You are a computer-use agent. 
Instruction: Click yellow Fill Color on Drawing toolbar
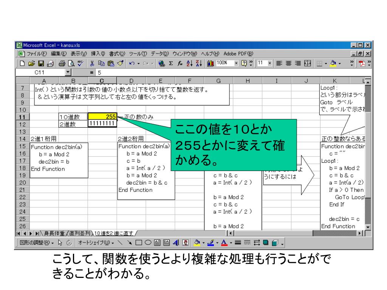pyautogui.click(x=197, y=243)
